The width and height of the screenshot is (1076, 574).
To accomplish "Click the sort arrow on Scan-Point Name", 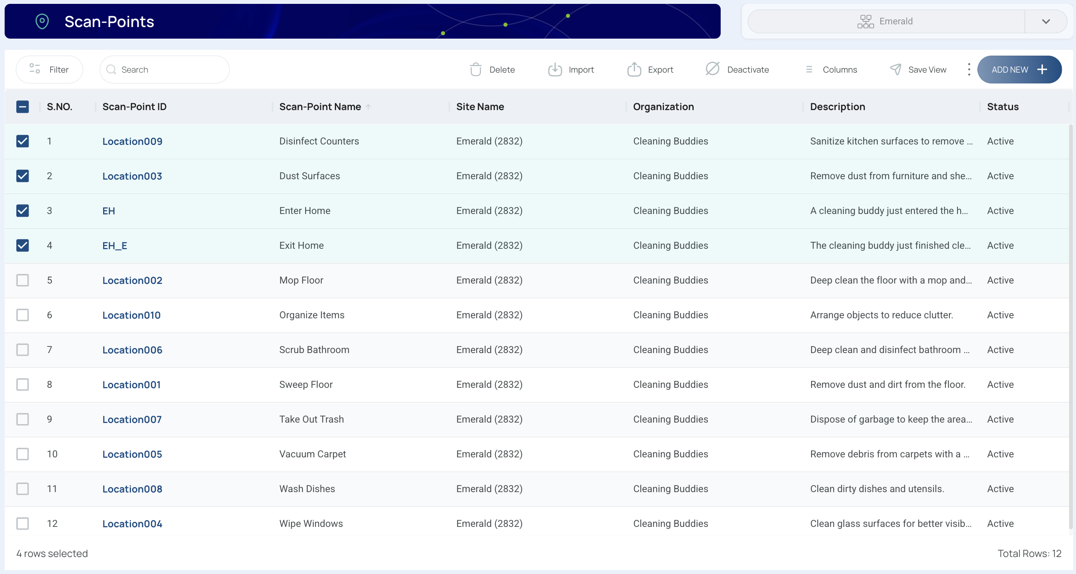I will click(x=368, y=107).
